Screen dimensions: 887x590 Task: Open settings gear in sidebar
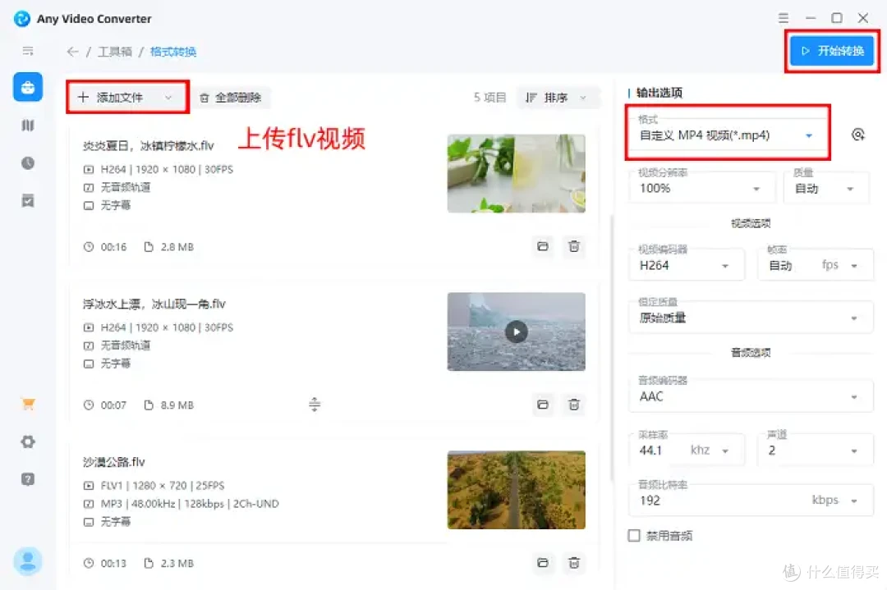(28, 441)
